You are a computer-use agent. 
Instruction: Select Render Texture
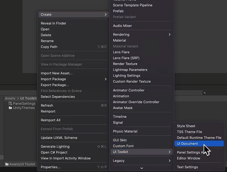click(142, 64)
